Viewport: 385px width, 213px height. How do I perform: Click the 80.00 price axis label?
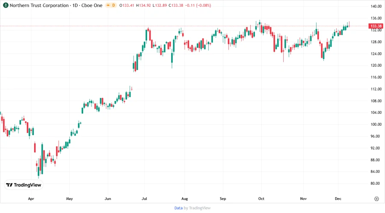tap(376, 183)
